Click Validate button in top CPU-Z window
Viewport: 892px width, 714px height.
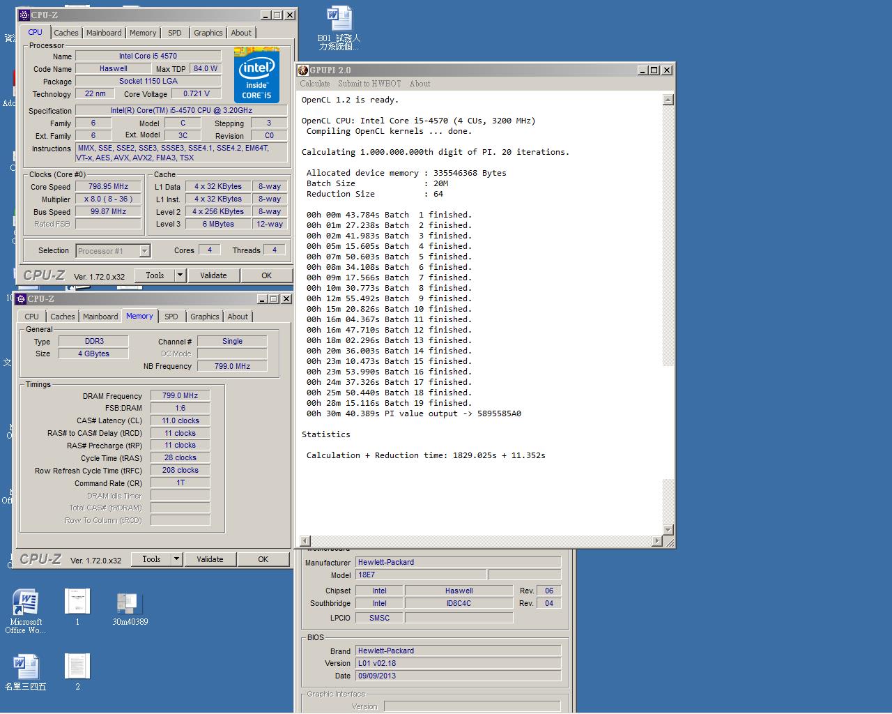[x=213, y=275]
